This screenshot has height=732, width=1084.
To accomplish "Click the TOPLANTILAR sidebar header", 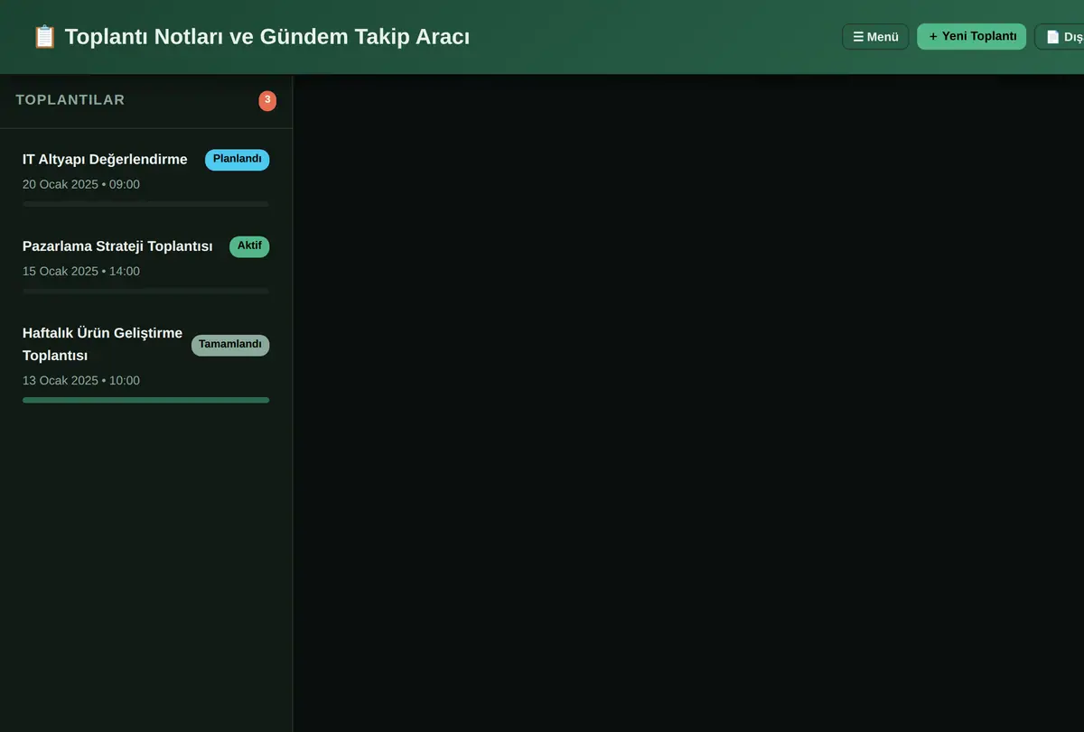I will (70, 100).
